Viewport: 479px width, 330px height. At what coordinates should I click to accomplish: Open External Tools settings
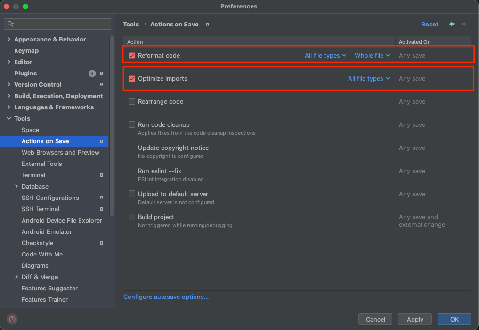pyautogui.click(x=41, y=164)
